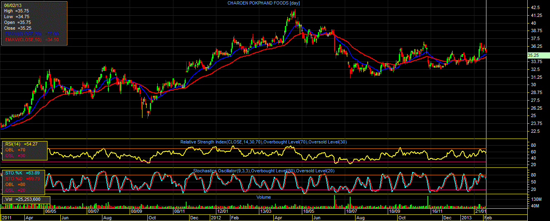Click the 21/01 date marker
Screen dimensions: 550x221
click(480, 211)
